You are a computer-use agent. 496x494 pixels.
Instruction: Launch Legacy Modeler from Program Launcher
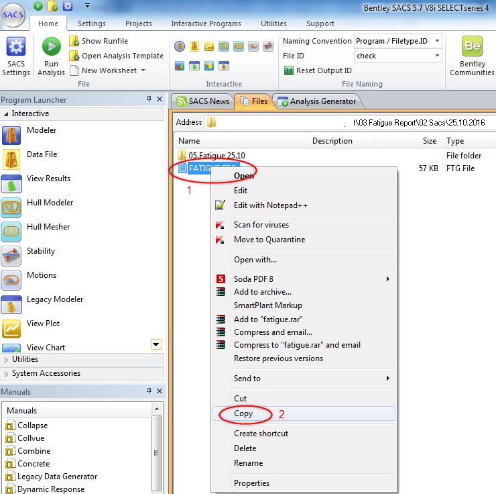pos(42,304)
